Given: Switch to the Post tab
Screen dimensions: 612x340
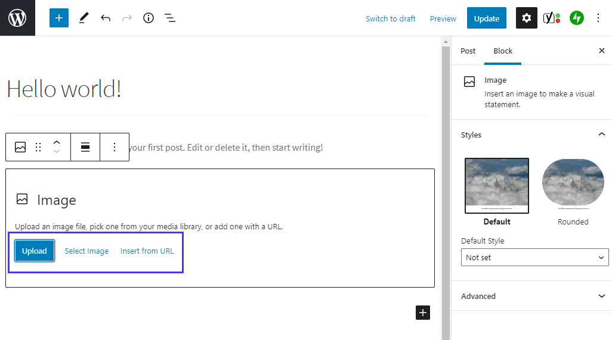Looking at the screenshot, I should point(468,51).
